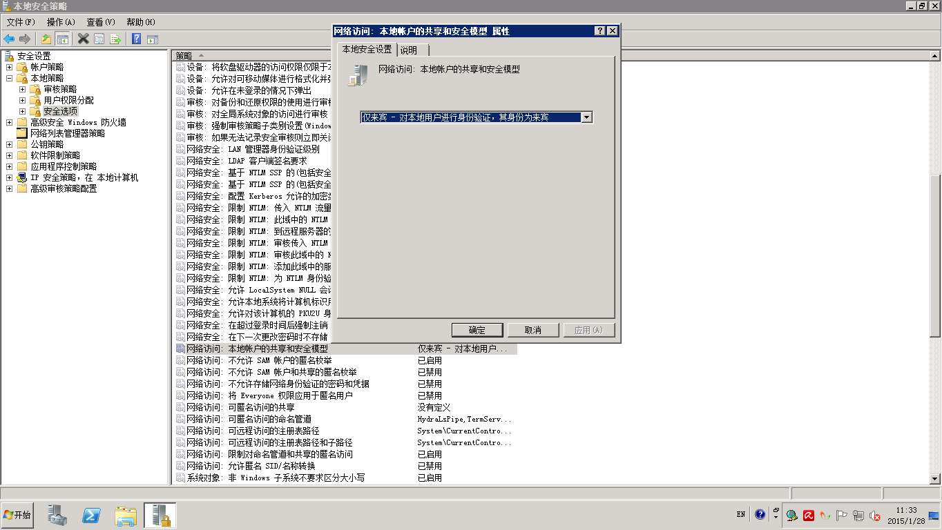
Task: Open Server Manager from the taskbar
Action: click(57, 515)
